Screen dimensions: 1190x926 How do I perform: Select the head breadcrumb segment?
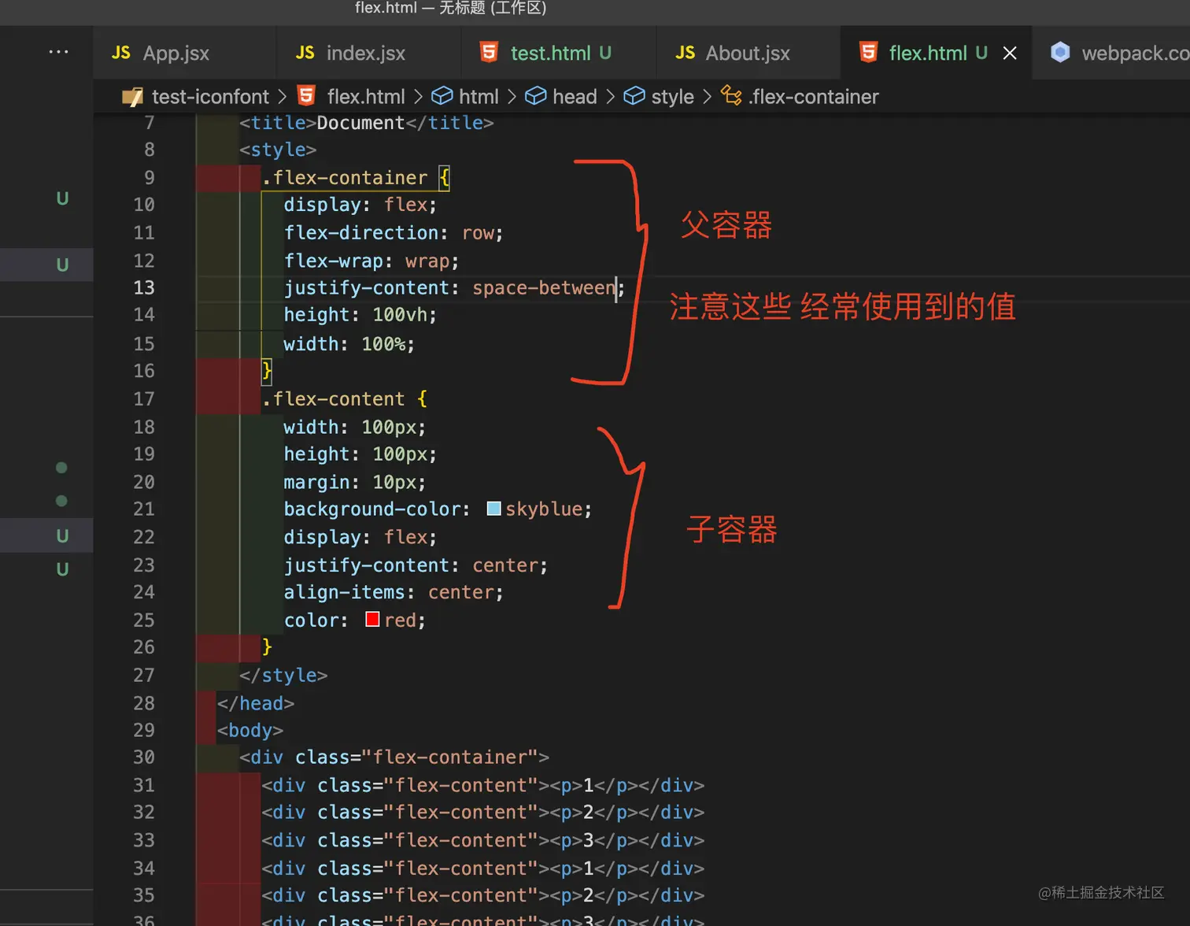click(575, 97)
